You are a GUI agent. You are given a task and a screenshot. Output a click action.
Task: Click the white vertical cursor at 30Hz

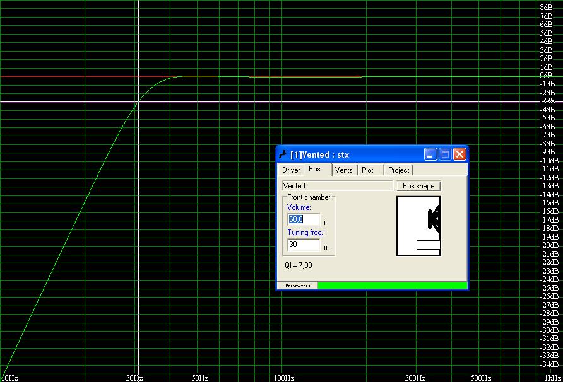[138, 189]
